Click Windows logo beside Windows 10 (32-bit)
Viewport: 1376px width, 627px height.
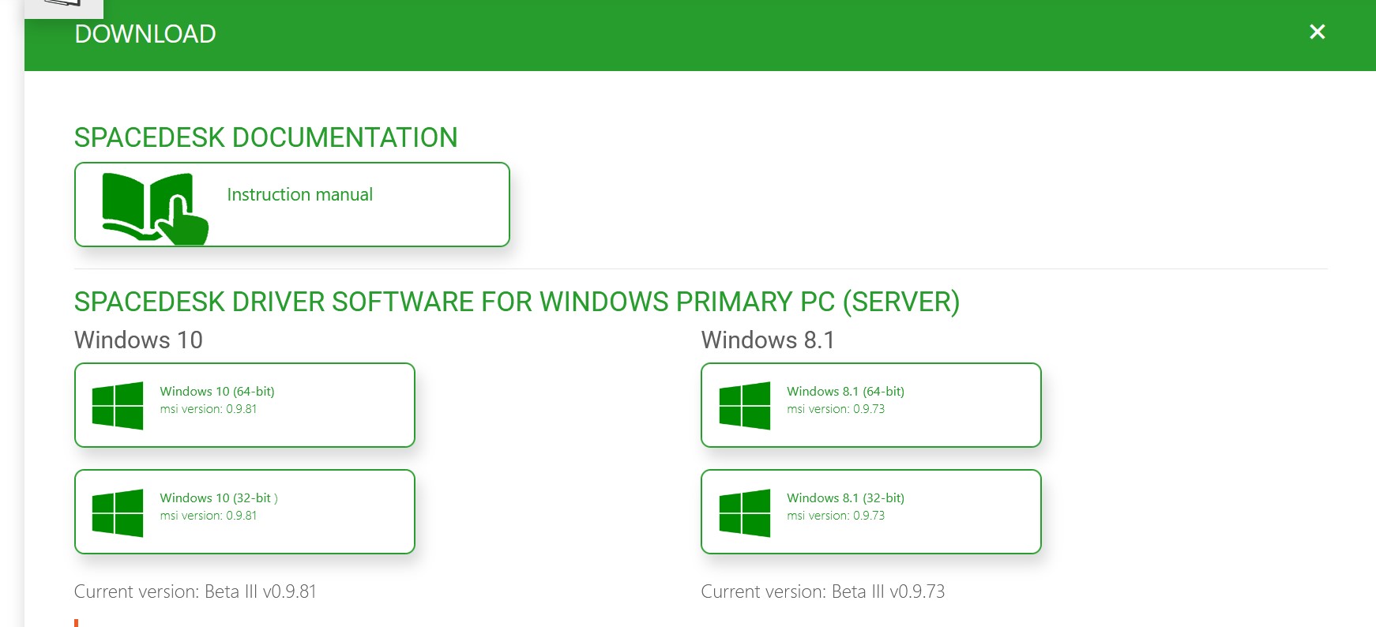[x=118, y=512]
